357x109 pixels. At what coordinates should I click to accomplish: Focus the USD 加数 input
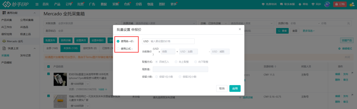pyautogui.click(x=188, y=52)
